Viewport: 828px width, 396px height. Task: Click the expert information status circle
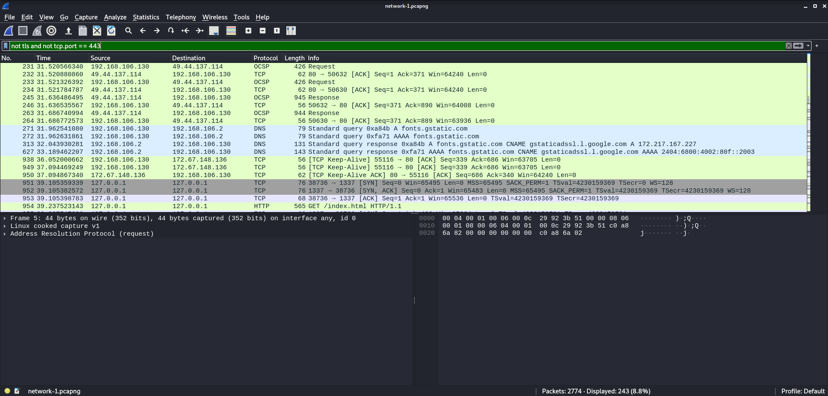(x=7, y=391)
